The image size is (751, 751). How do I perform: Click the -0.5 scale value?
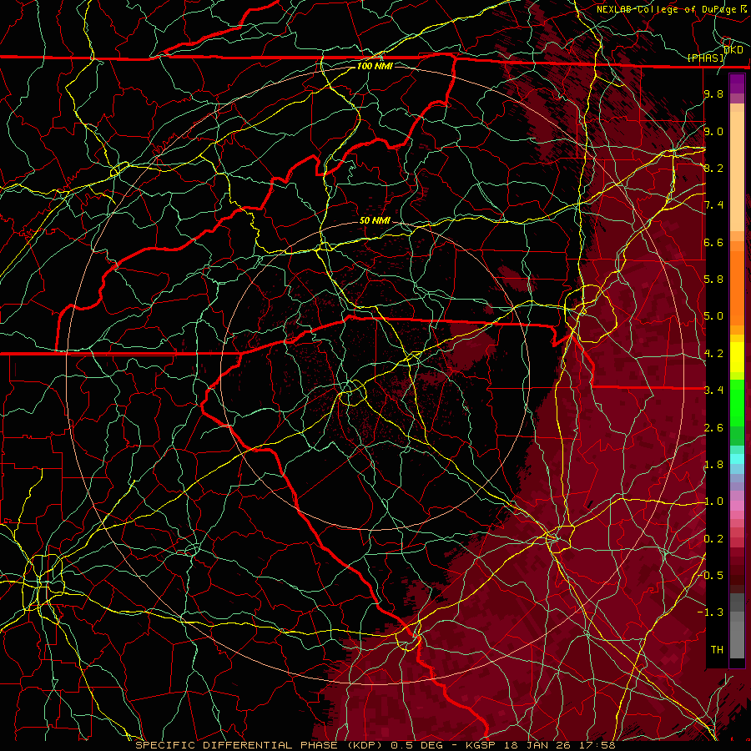point(710,576)
